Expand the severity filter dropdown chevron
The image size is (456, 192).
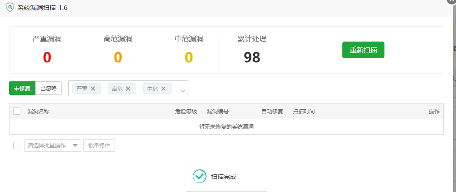click(183, 91)
